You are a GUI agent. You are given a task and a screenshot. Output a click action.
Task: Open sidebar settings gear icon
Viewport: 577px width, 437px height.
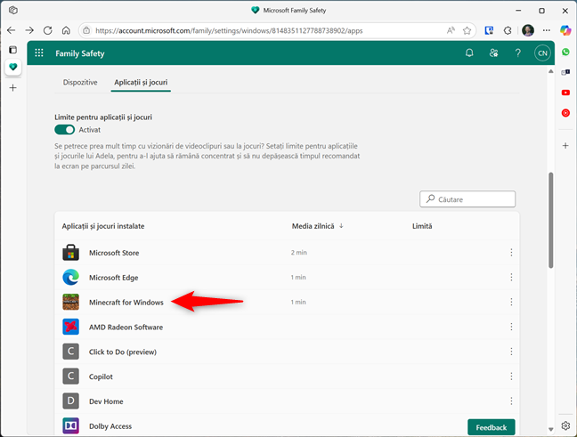click(565, 425)
